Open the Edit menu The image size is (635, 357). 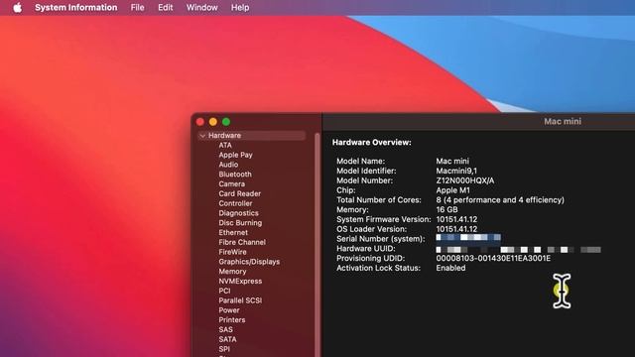tap(166, 7)
